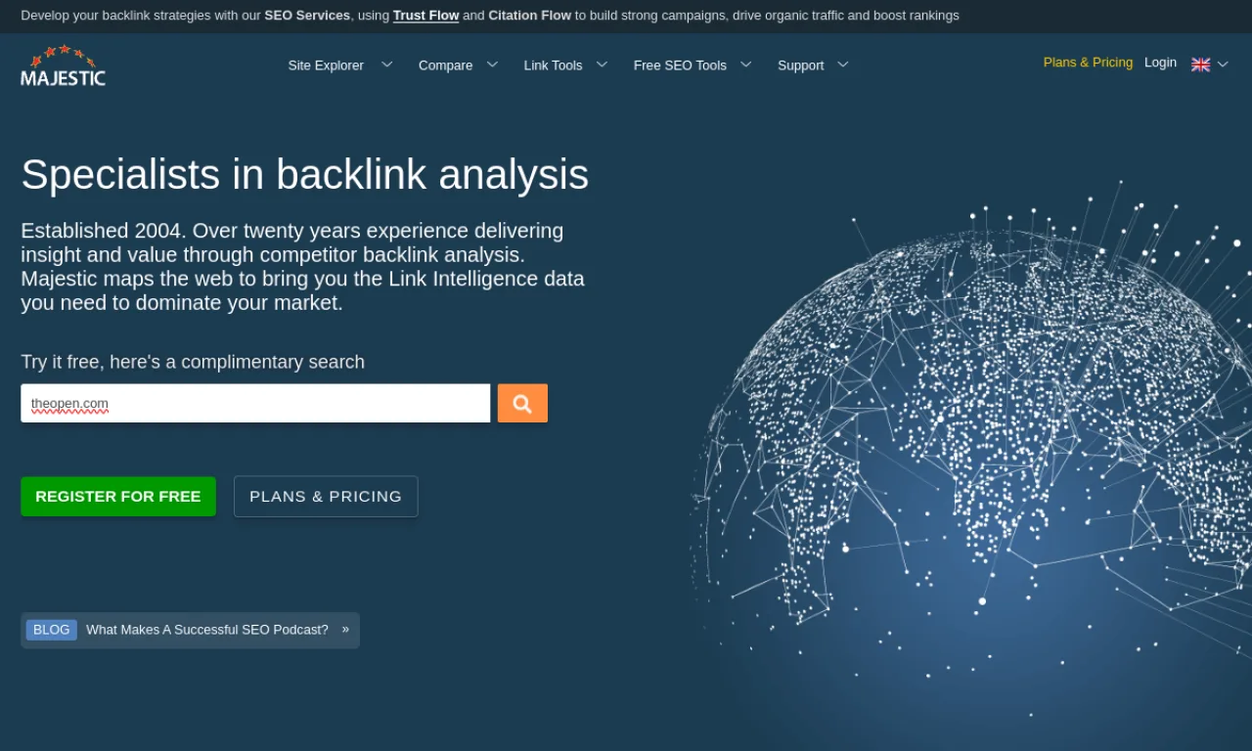Click the orange search magnifier button
Viewport: 1252px width, 751px height.
coord(522,403)
